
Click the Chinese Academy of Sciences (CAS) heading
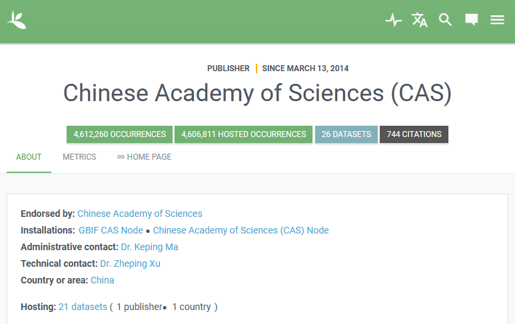pyautogui.click(x=257, y=93)
